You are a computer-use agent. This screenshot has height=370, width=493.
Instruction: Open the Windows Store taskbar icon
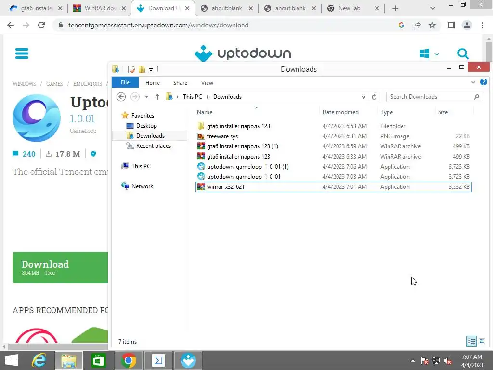[x=98, y=360]
